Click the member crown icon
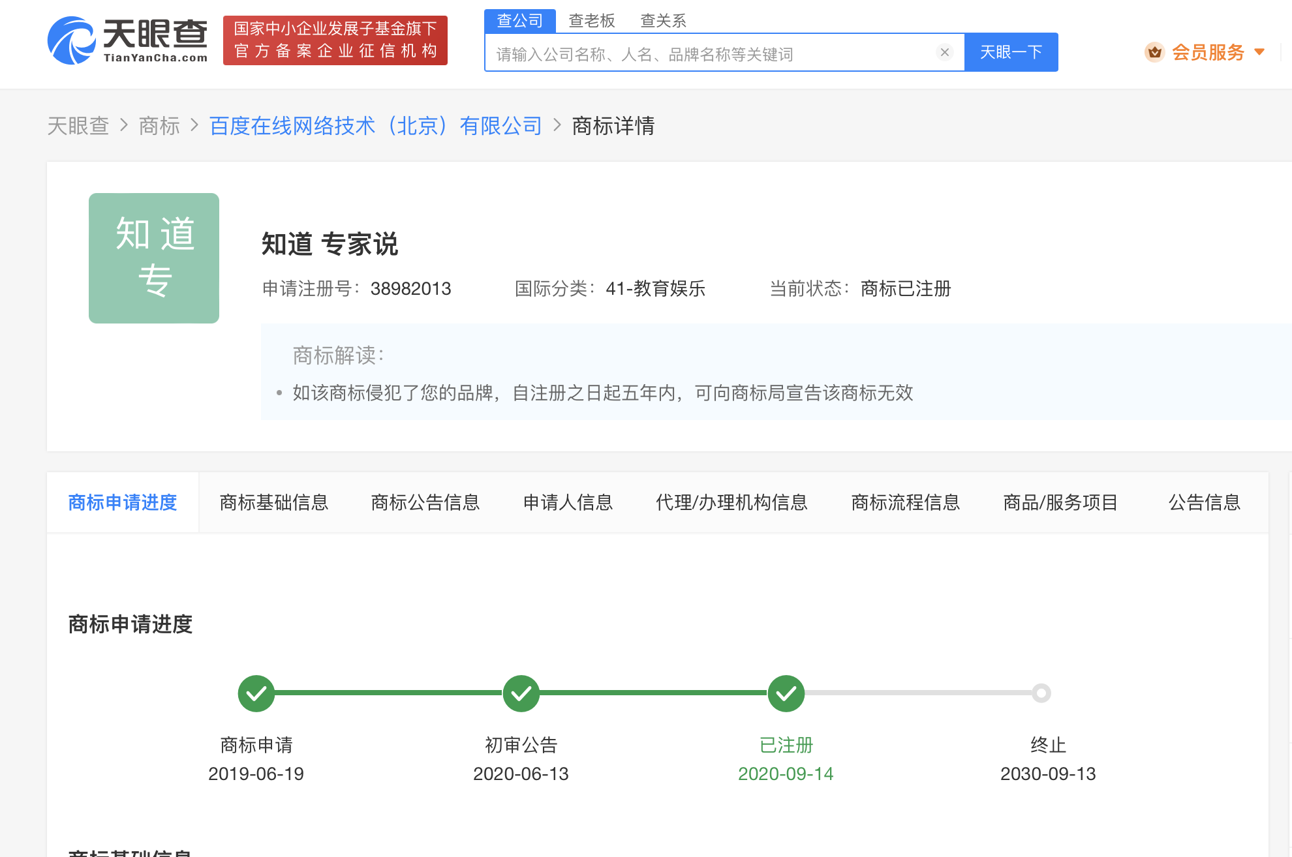This screenshot has width=1292, height=857. click(x=1154, y=52)
